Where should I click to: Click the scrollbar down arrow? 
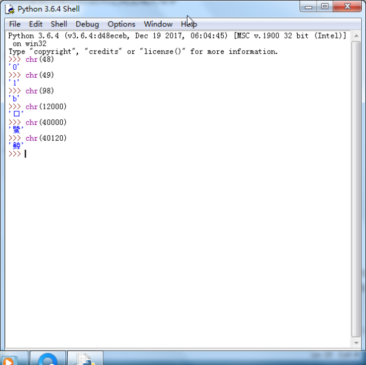pos(356,343)
